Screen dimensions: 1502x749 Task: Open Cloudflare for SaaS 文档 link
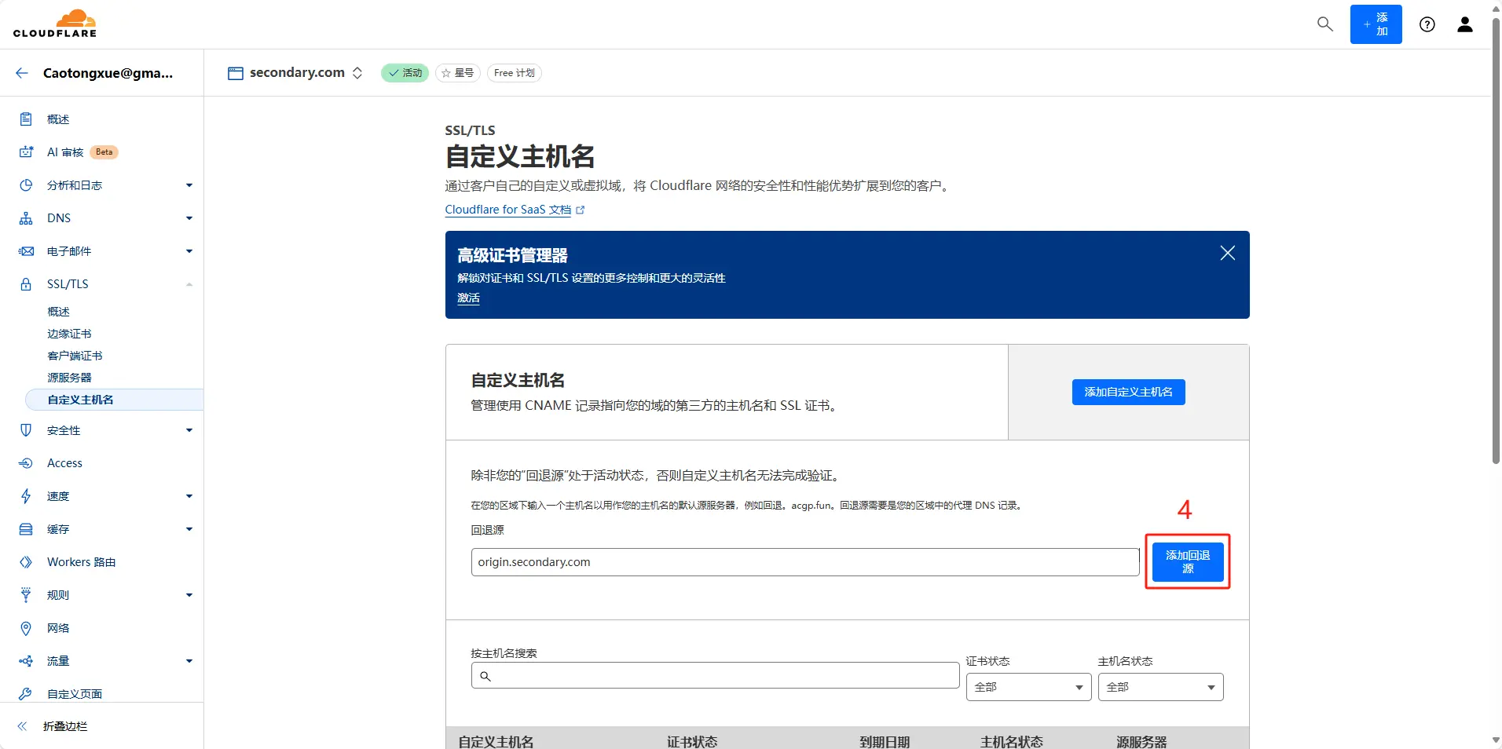pyautogui.click(x=507, y=210)
